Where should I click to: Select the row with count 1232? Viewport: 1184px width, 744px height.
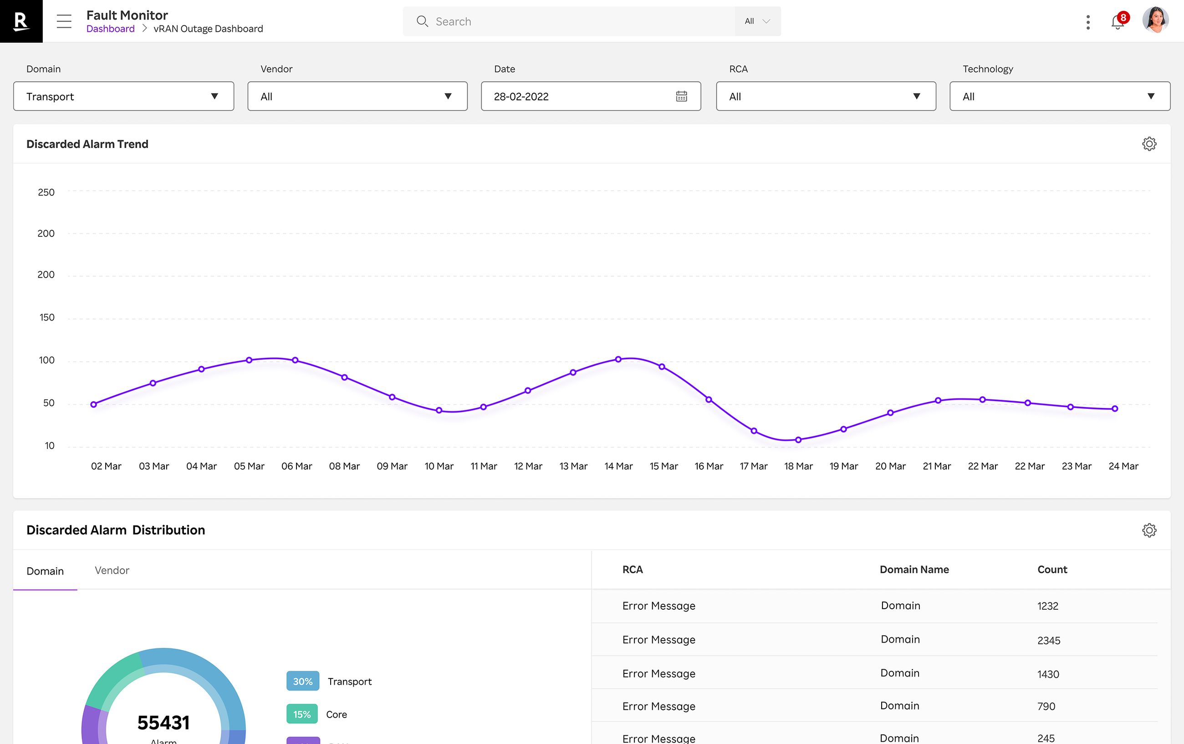click(874, 606)
